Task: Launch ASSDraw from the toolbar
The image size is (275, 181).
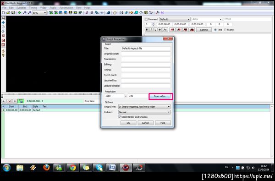Action: [x=115, y=13]
